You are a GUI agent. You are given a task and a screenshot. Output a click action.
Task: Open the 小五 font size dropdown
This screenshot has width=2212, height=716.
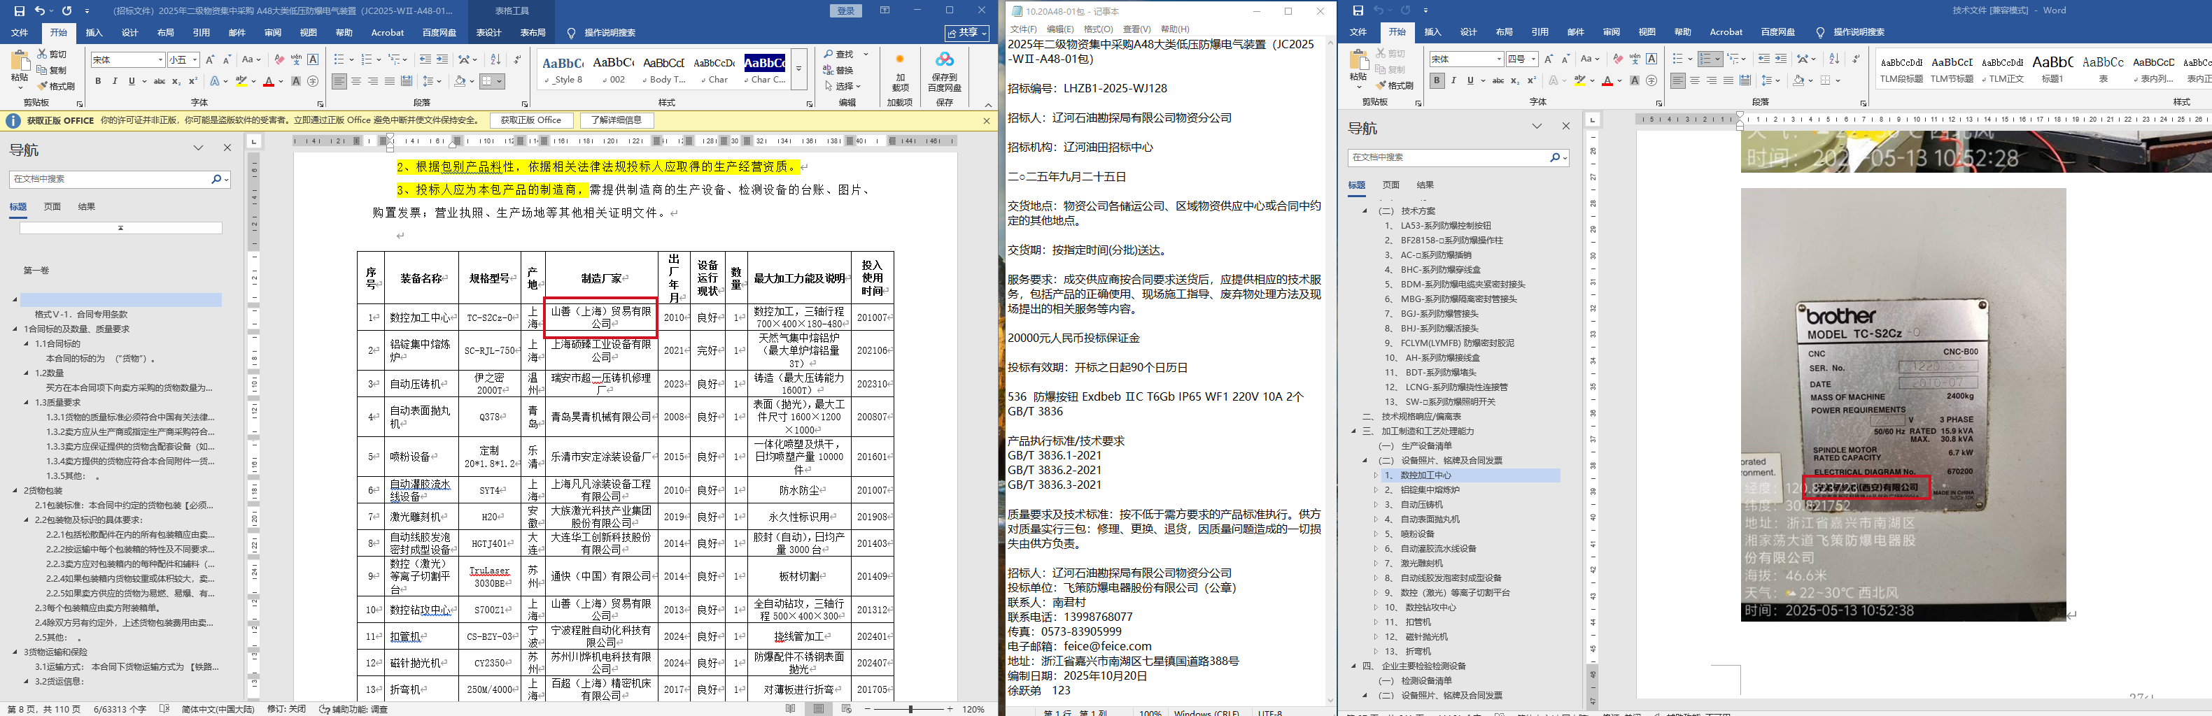point(195,60)
